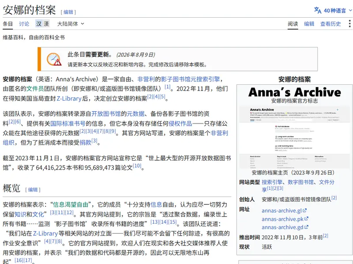Screen dimensions: 353x264
Task: Visit annas-archive.gd website link
Action: click(x=282, y=227)
